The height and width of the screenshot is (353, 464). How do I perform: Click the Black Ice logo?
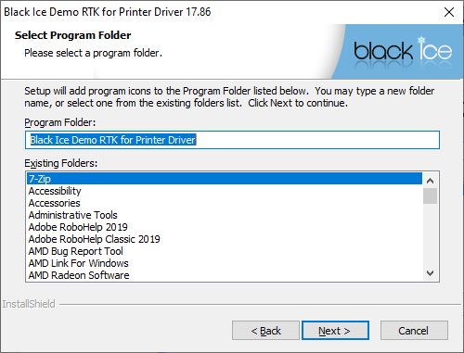[x=403, y=49]
